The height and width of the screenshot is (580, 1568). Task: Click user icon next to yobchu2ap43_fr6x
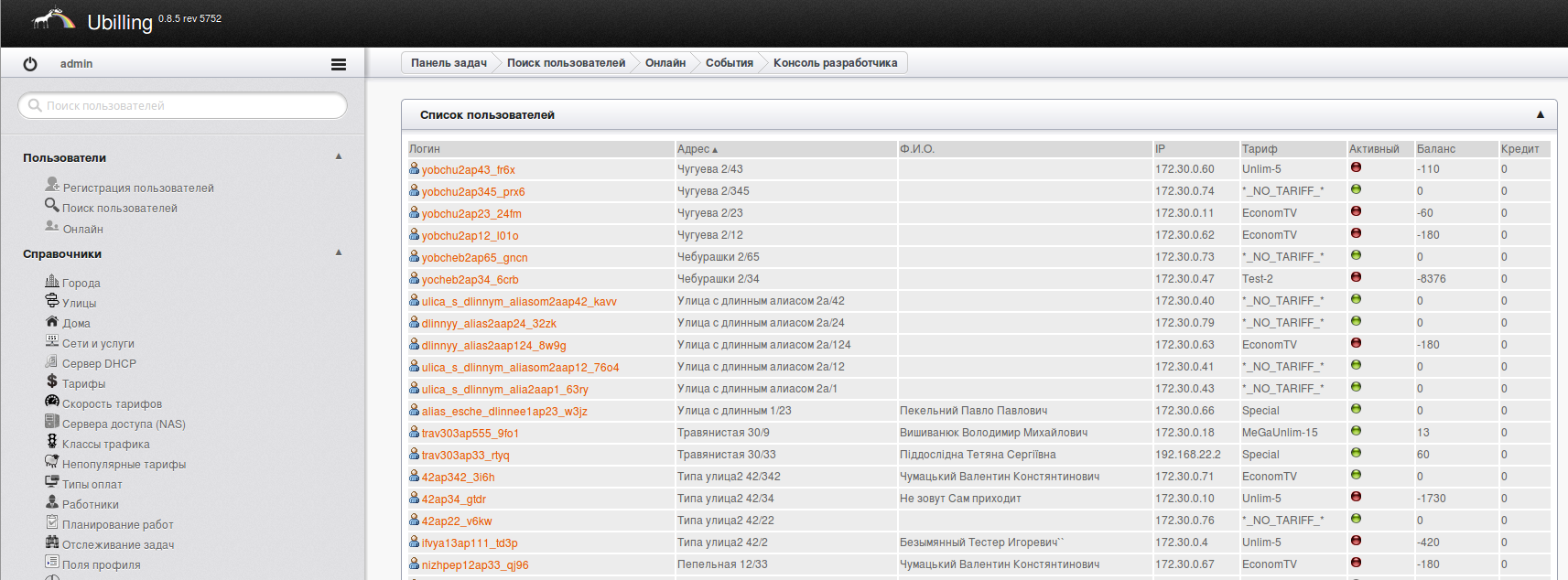pyautogui.click(x=414, y=168)
